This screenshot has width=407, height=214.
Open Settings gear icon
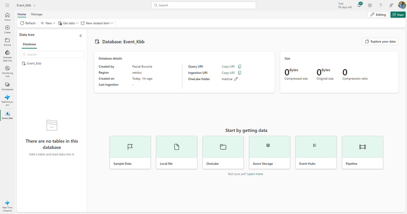click(x=370, y=5)
